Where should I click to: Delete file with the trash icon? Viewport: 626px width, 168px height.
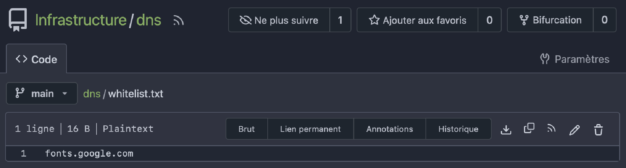click(x=598, y=129)
